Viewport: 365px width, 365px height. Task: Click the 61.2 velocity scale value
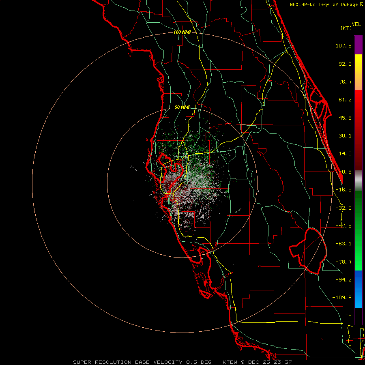pyautogui.click(x=345, y=100)
